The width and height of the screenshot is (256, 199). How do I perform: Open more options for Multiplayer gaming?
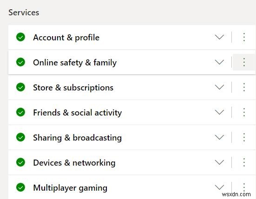(x=244, y=187)
